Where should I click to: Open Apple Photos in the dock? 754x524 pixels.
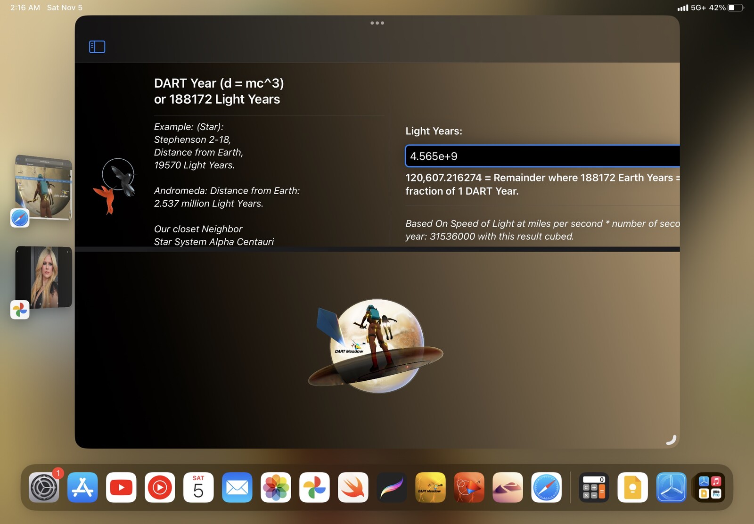(276, 487)
